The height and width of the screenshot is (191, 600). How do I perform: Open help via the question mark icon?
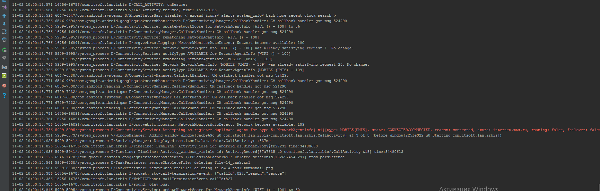coord(4,95)
